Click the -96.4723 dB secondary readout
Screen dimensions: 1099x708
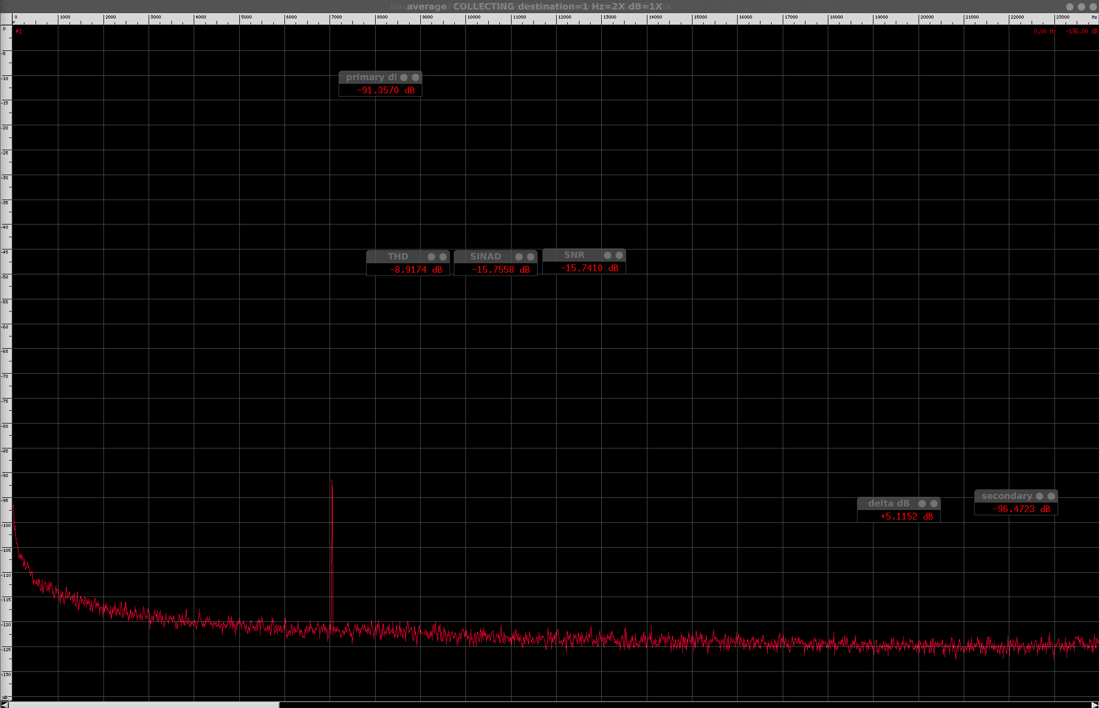tap(1021, 510)
